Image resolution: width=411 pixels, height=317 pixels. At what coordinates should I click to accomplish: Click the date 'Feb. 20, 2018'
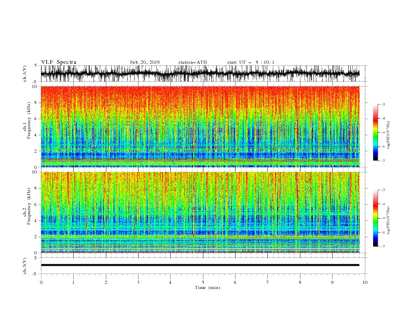[x=145, y=62]
